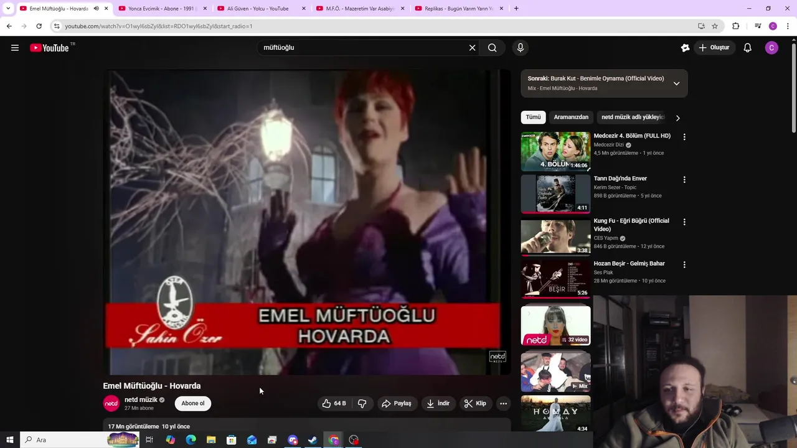Image resolution: width=797 pixels, height=448 pixels.
Task: Open Microsoft Store from taskbar
Action: (x=232, y=440)
